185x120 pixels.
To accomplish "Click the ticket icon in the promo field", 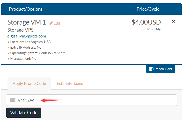I will pyautogui.click(x=13, y=100).
